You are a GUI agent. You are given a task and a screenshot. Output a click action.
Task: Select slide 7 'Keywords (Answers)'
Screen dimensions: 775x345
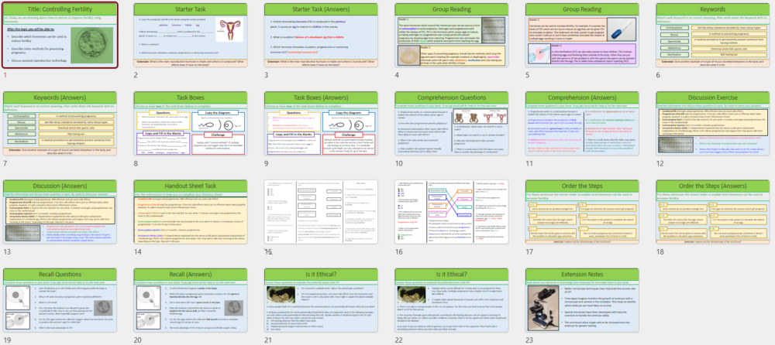tap(60, 124)
